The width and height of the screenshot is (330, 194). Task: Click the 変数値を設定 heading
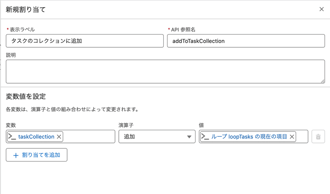point(26,96)
